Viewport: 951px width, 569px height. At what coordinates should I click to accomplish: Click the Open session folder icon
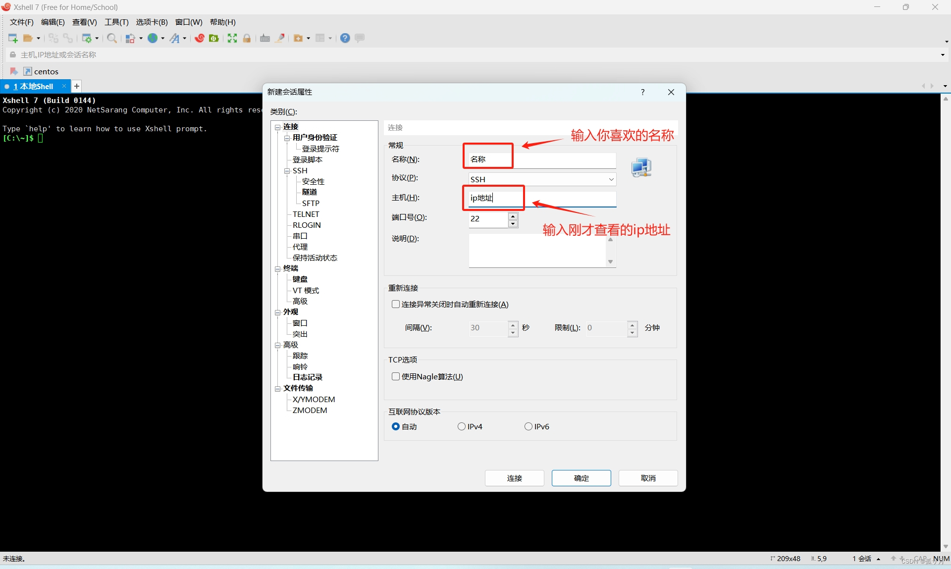tap(28, 38)
